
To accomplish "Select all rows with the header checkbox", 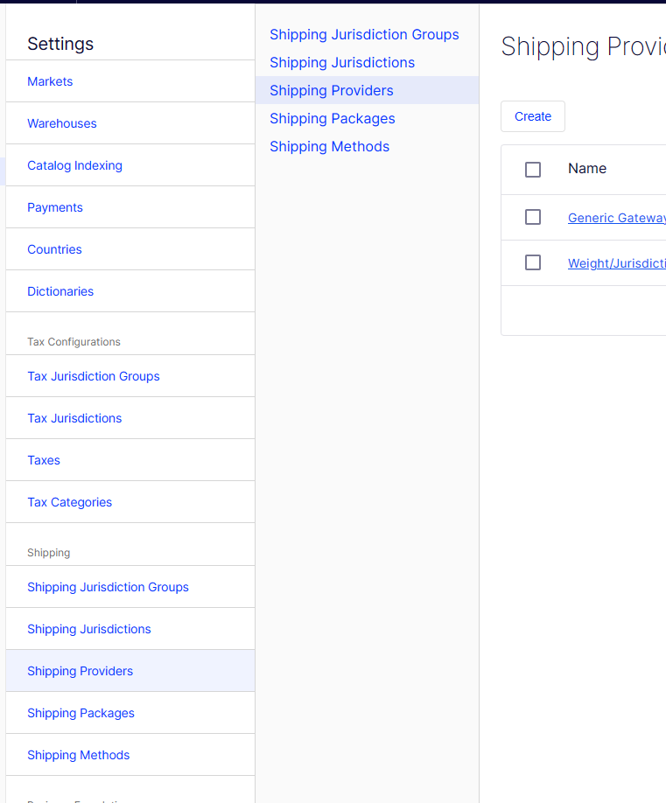I will 533,170.
